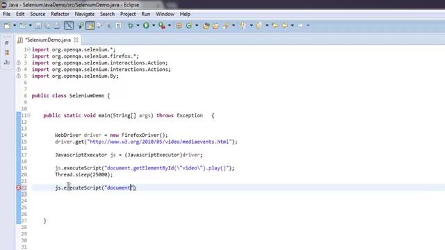The image size is (445, 250).
Task: Open the Project menu
Action: coord(128,14)
